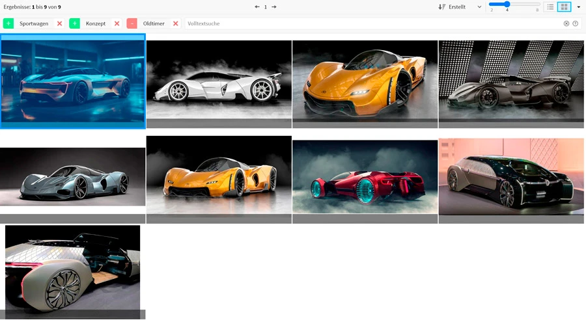Screen dimensions: 586x320
Task: Clear the Volltextsuche search field
Action: (566, 23)
